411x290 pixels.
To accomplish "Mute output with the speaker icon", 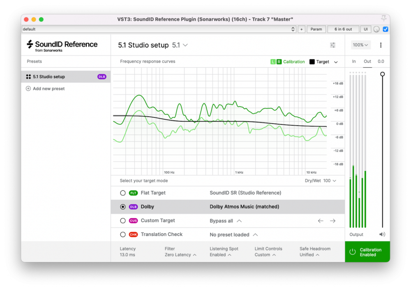I will point(382,235).
